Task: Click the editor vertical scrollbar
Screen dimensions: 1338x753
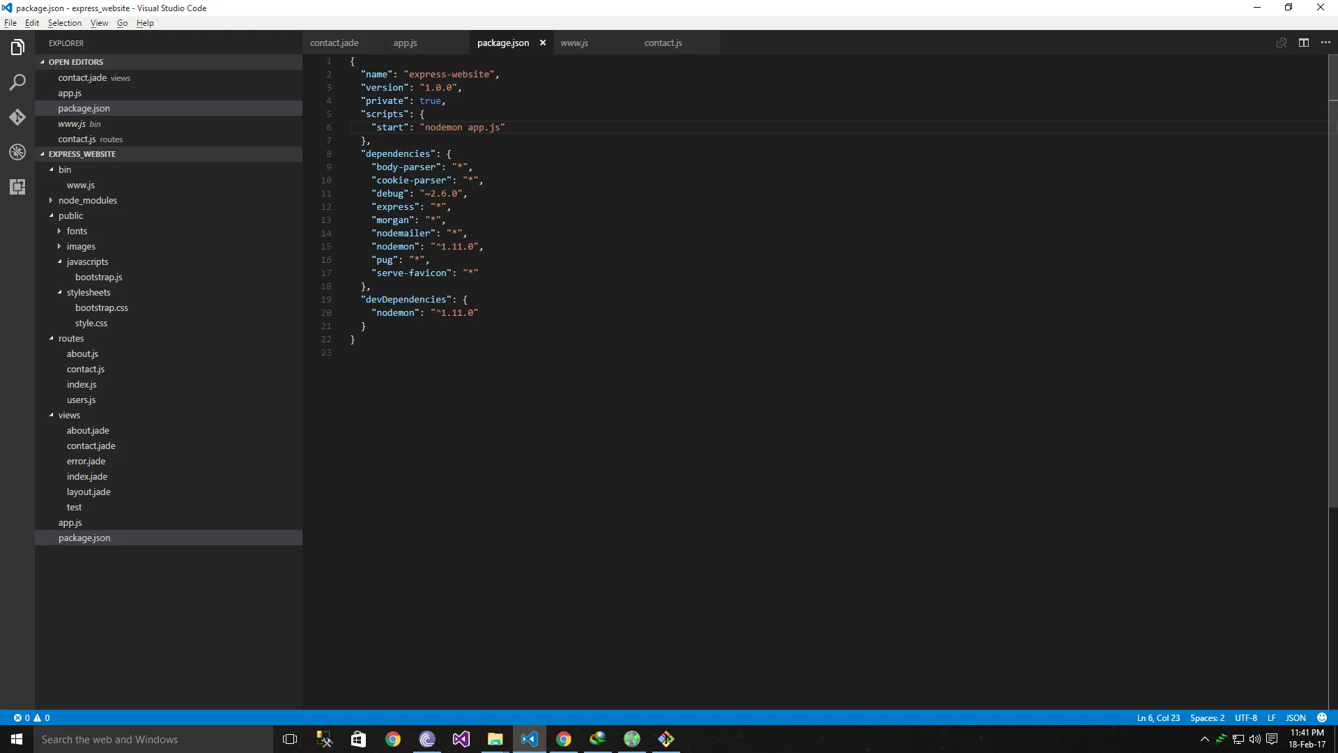Action: 1332,279
